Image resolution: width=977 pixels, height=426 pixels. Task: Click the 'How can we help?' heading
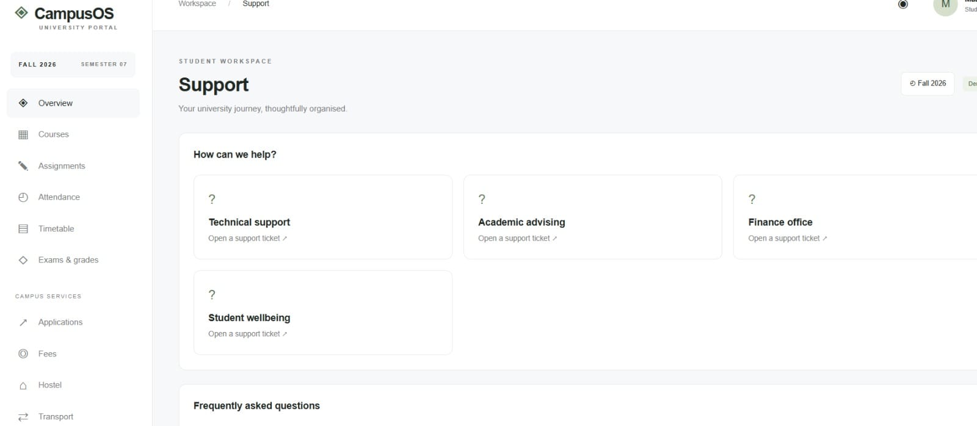[235, 155]
